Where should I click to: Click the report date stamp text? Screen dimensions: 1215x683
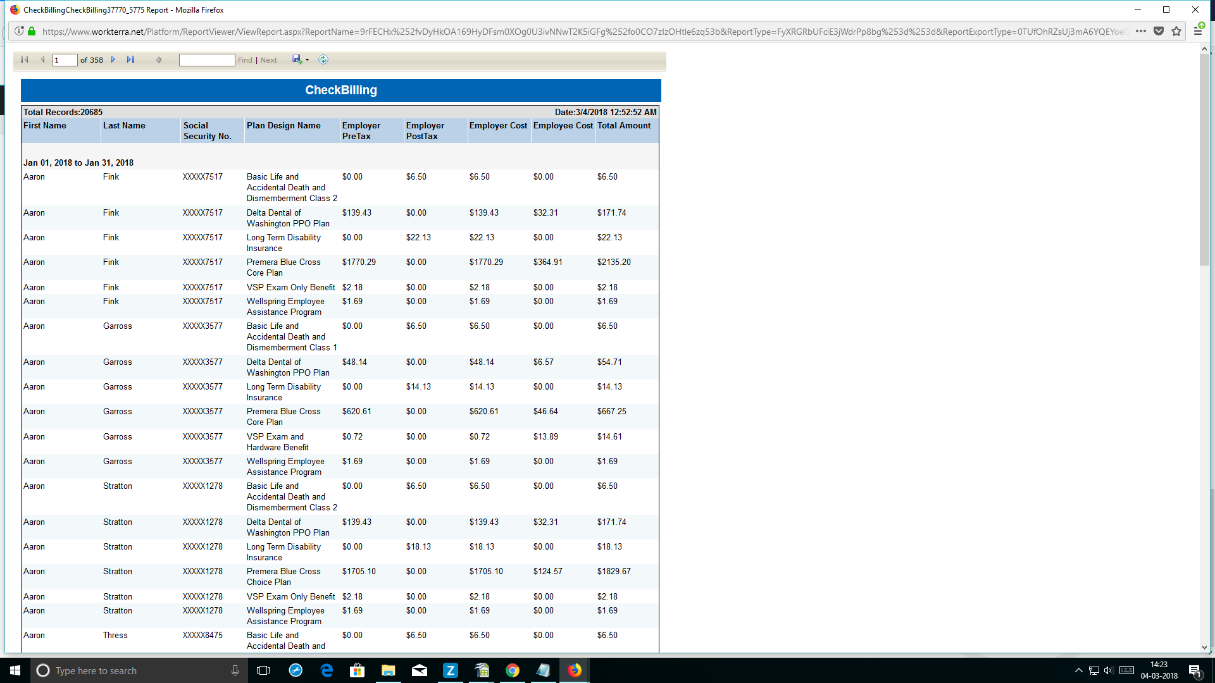pos(606,112)
